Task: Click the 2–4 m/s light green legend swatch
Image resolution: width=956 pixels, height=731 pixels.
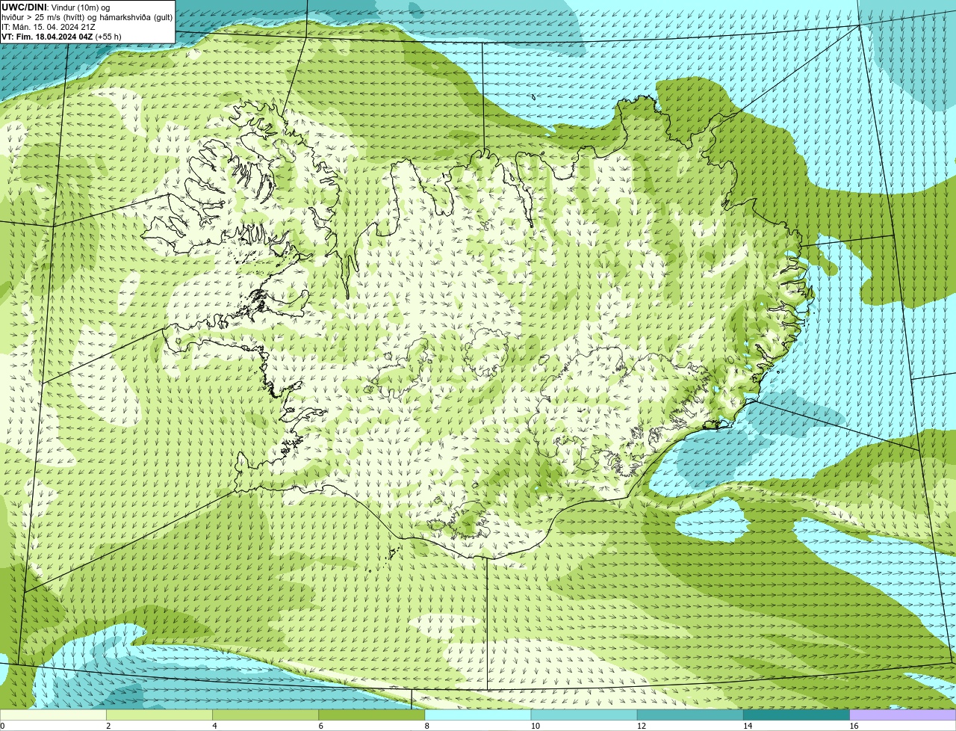Action: [x=160, y=715]
